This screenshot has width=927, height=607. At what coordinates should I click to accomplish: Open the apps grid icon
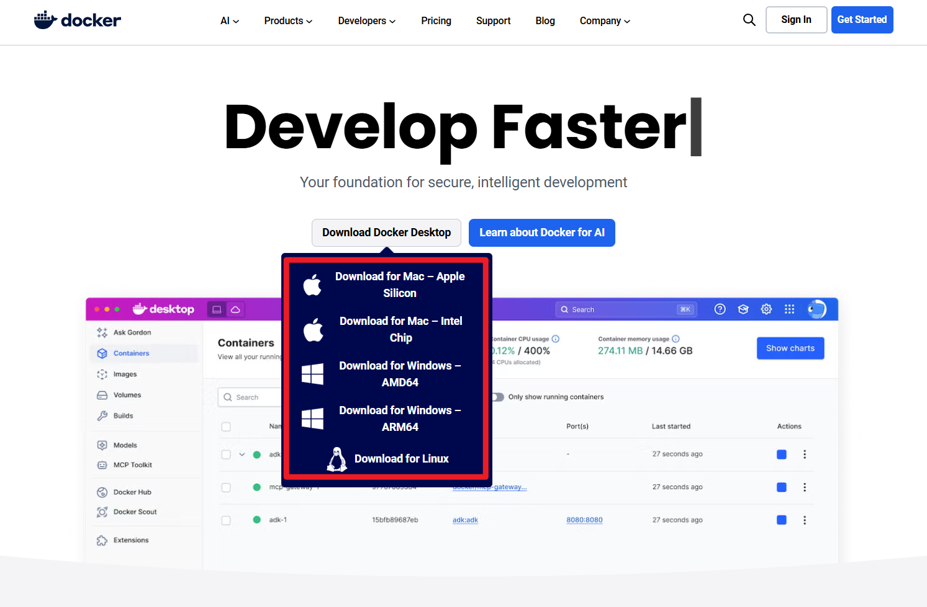click(789, 309)
